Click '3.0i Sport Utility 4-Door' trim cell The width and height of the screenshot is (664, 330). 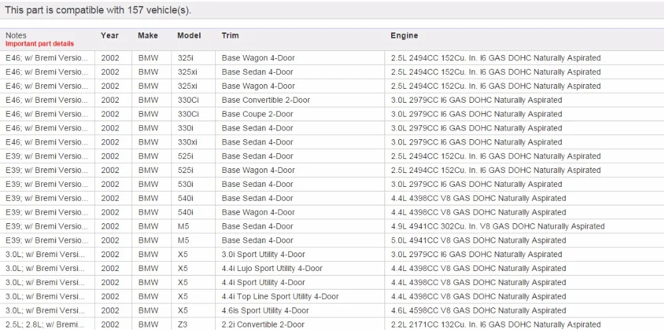264,254
